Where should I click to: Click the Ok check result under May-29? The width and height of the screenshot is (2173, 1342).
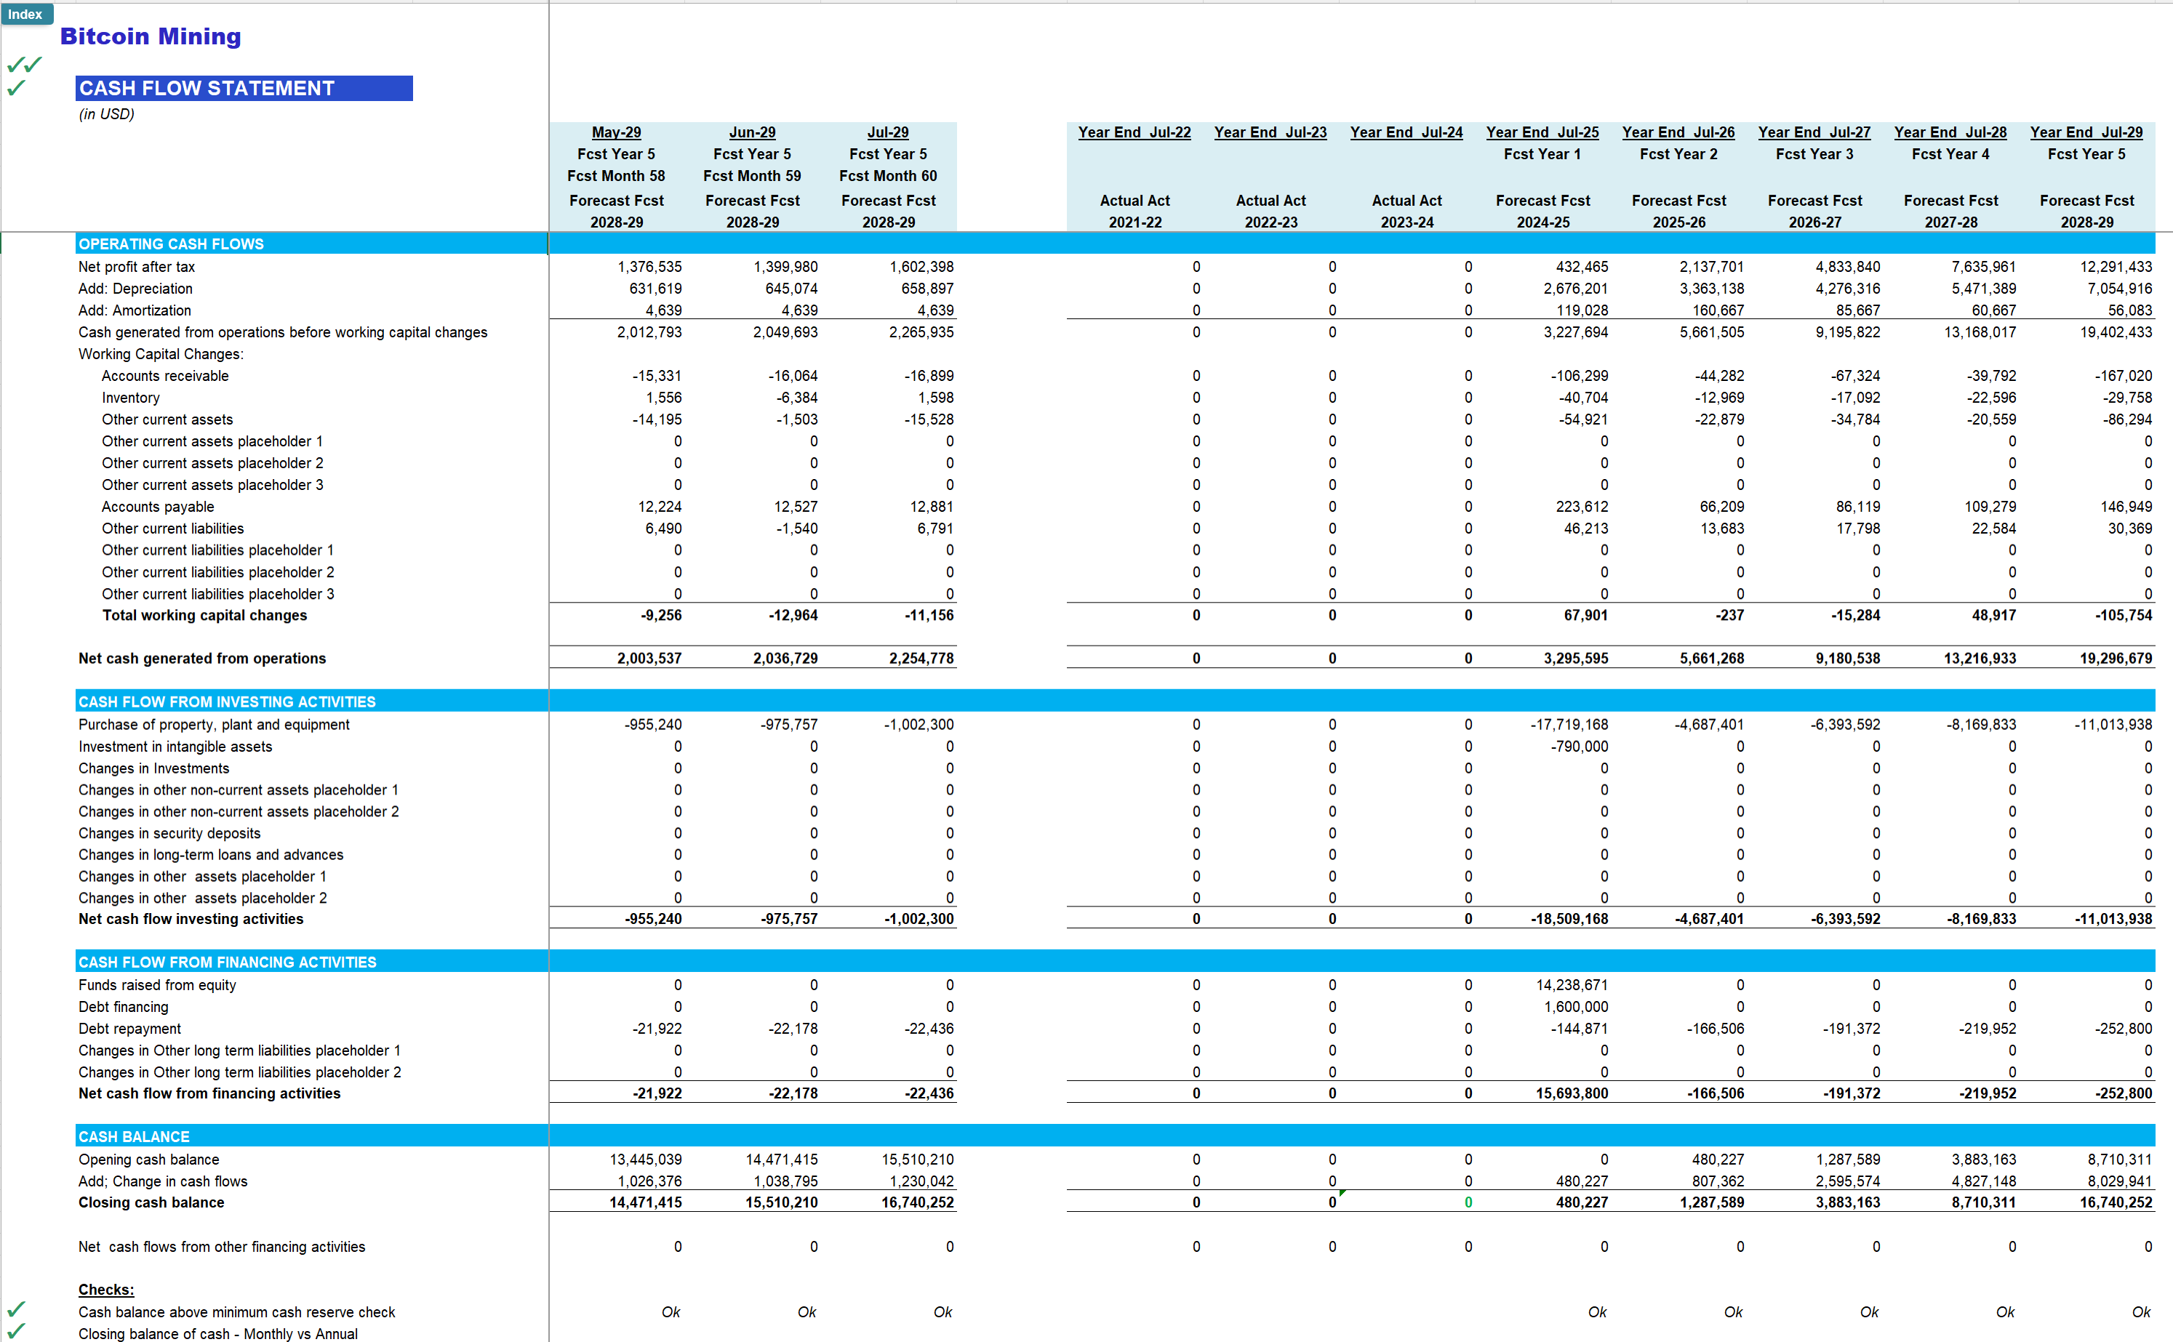[671, 1311]
